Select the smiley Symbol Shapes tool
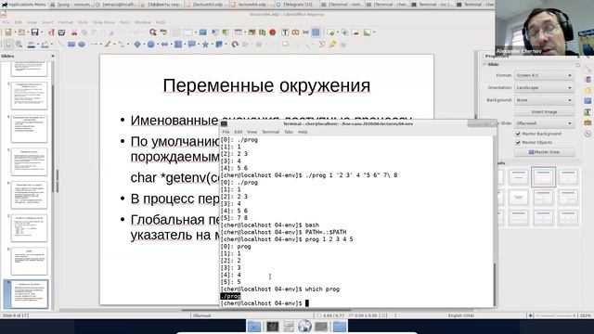This screenshot has width=594, height=334. [150, 45]
